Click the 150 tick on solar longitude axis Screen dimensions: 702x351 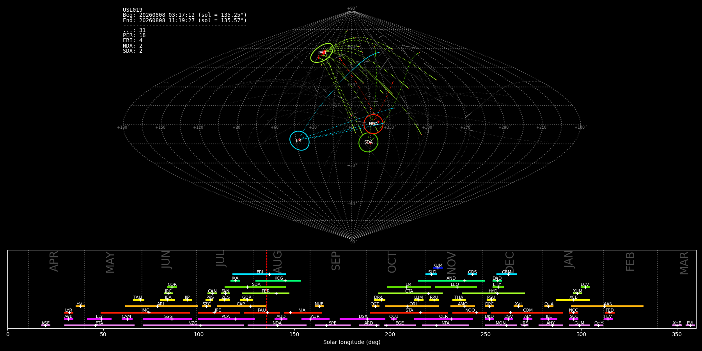point(294,334)
